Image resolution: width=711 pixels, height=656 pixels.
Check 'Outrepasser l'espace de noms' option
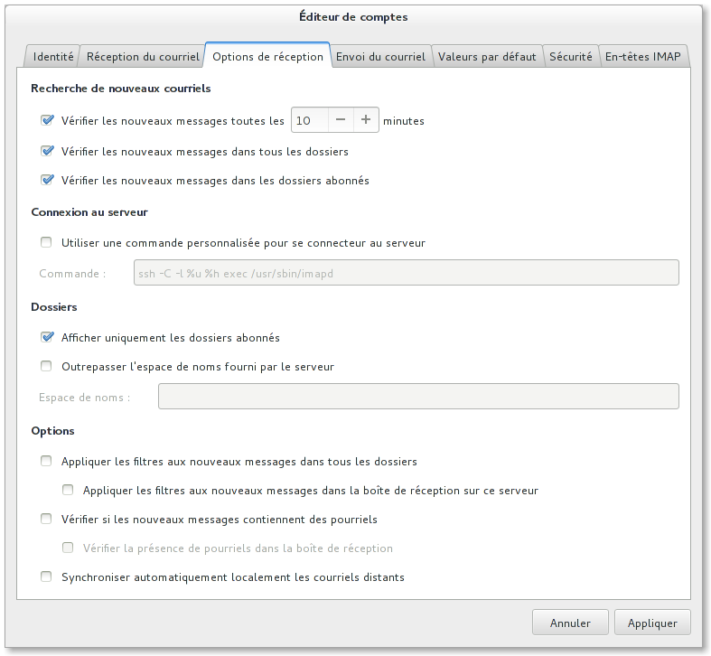click(x=47, y=366)
